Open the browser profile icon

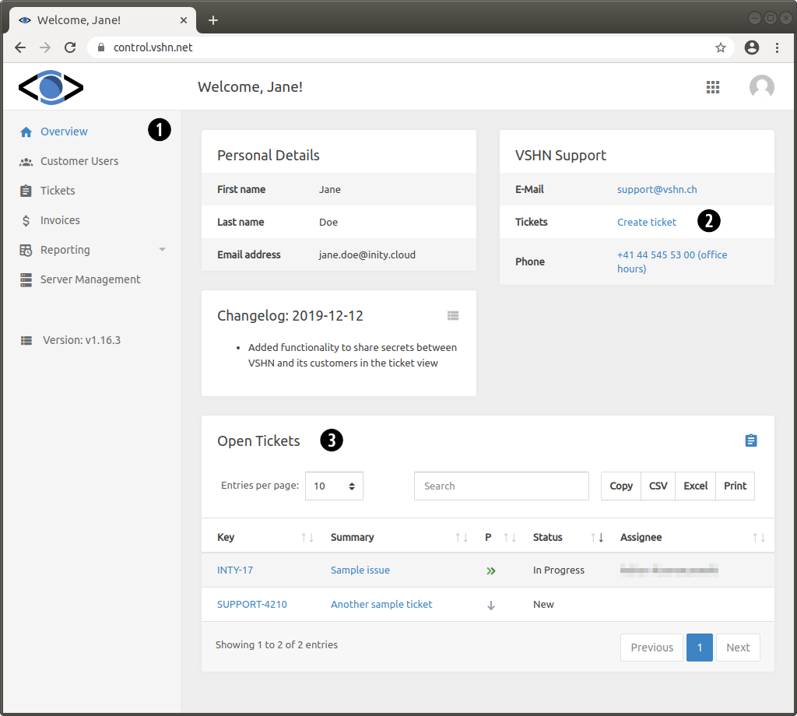pyautogui.click(x=752, y=47)
